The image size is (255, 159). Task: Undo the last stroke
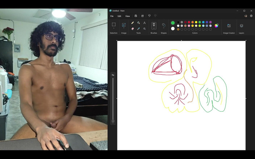[x=149, y=16]
